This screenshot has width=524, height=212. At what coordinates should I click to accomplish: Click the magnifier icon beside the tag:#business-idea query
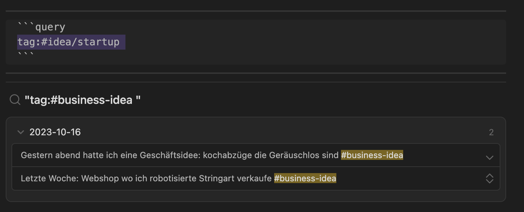point(15,100)
